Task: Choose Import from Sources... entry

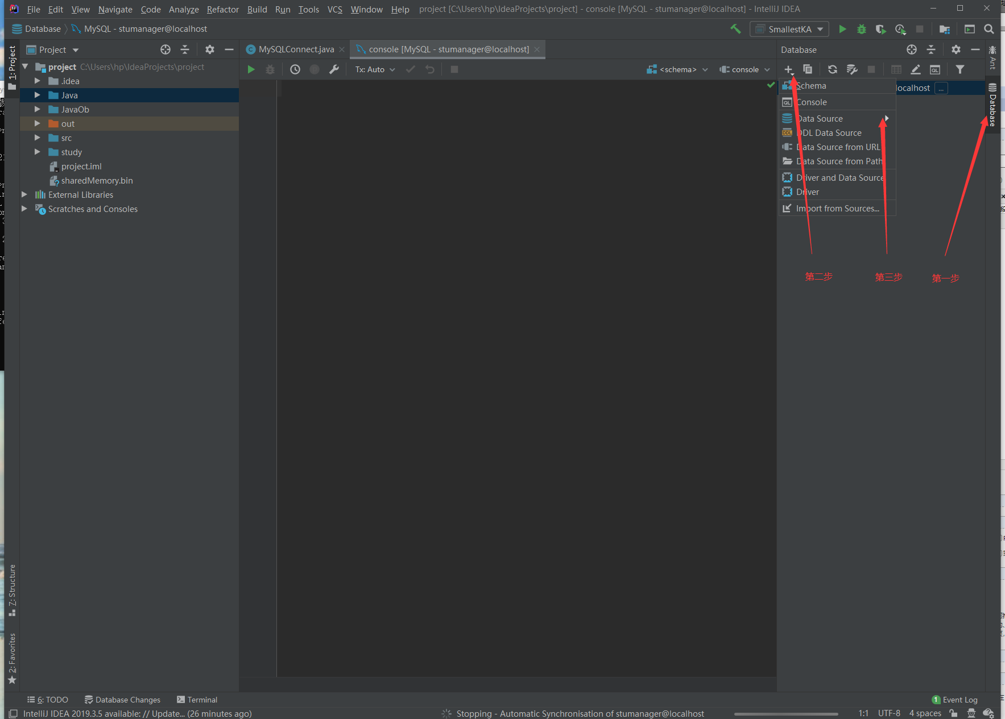Action: (x=837, y=208)
